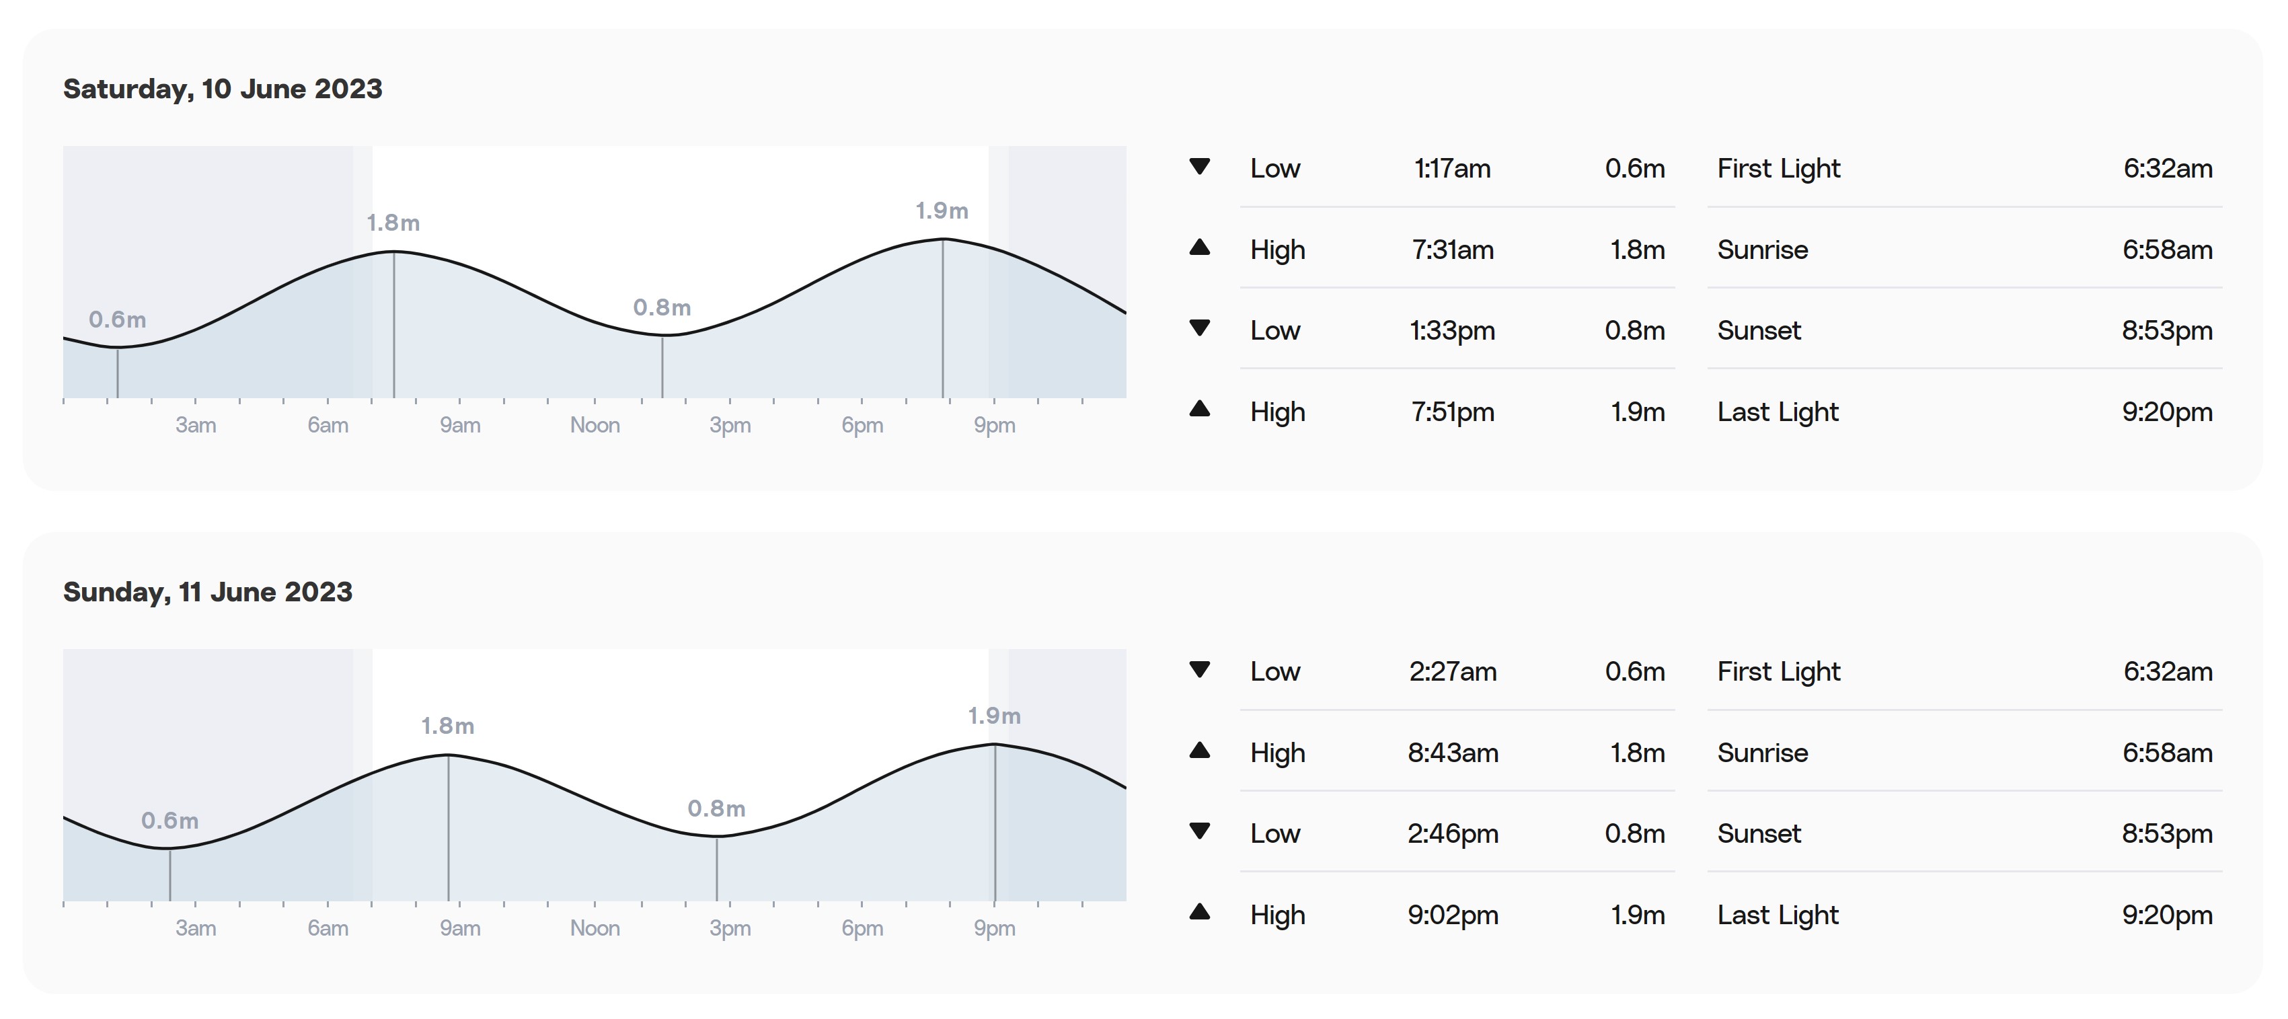Click the up arrow beside Saturday 7:31am High

pyautogui.click(x=1199, y=247)
